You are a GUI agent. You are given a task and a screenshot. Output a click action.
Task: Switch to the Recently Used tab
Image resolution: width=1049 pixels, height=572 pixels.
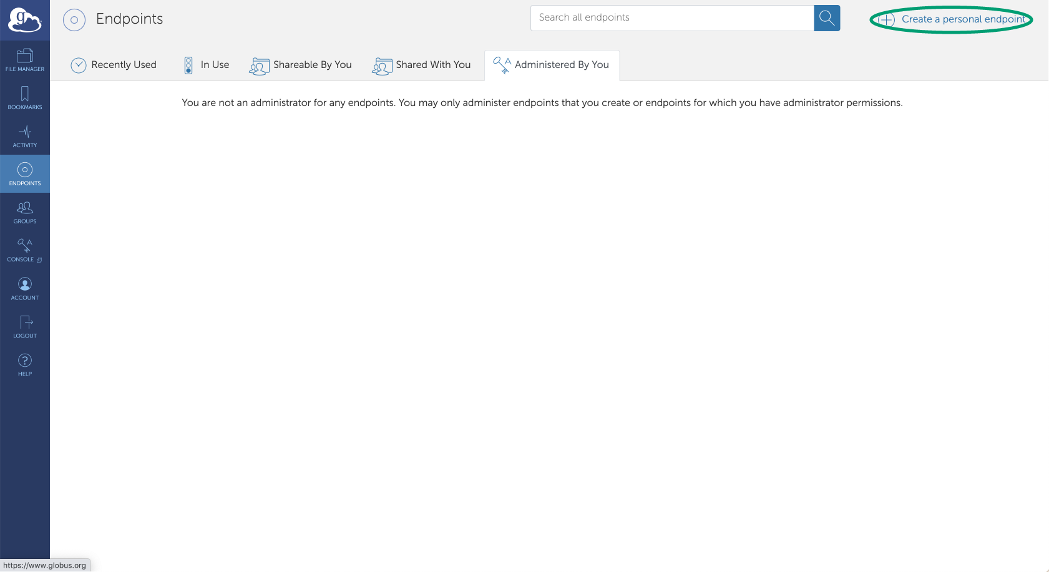[114, 65]
